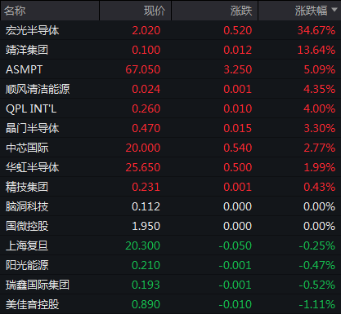This screenshot has width=341, height=314.
Task: Click the -0.010 change value
Action: click(x=236, y=304)
